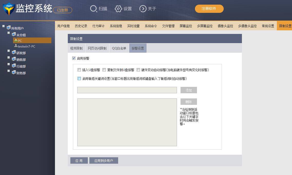The width and height of the screenshot is (292, 175).
Task: Click the 注册软件 orange button
Action: coord(209,8)
